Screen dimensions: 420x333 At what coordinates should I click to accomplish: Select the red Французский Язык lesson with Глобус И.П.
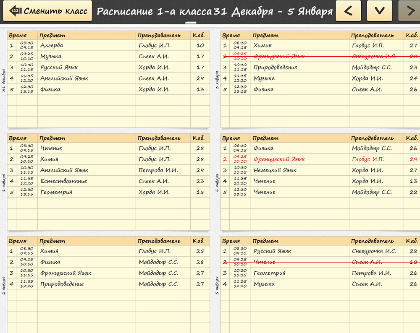(320, 159)
